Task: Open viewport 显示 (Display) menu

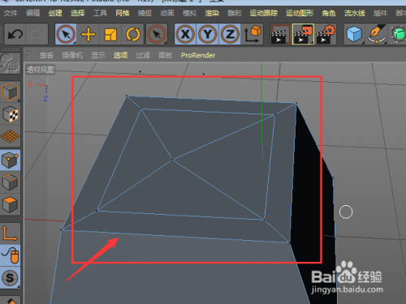Action: 98,55
